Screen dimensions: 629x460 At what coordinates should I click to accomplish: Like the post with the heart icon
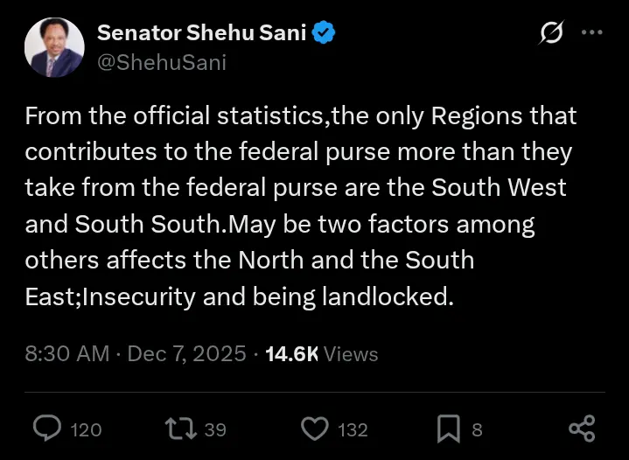313,429
